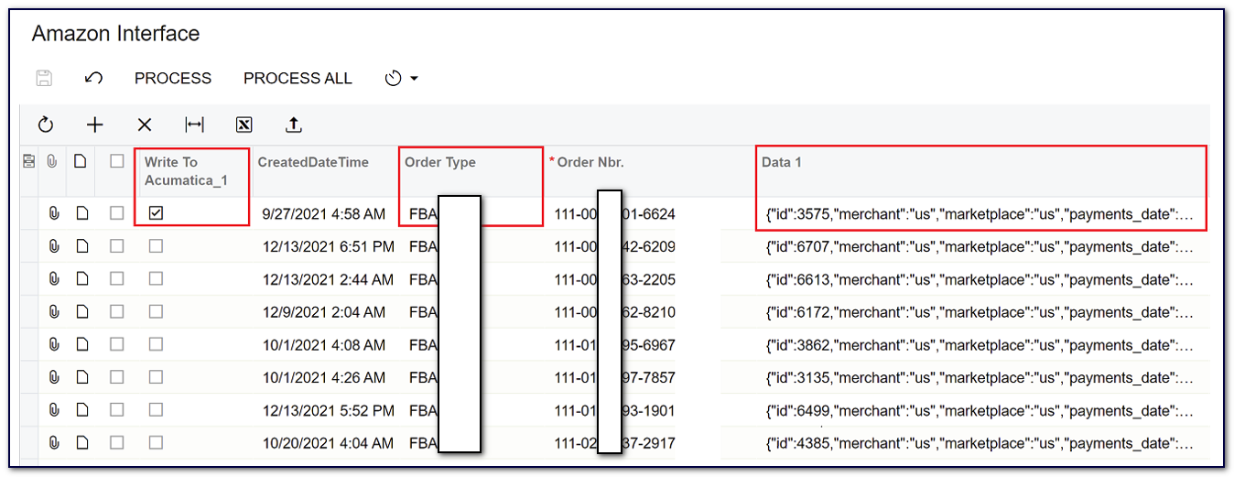The image size is (1234, 477).
Task: Check Write To Acumatica for 12/9/2021 row
Action: pos(156,311)
